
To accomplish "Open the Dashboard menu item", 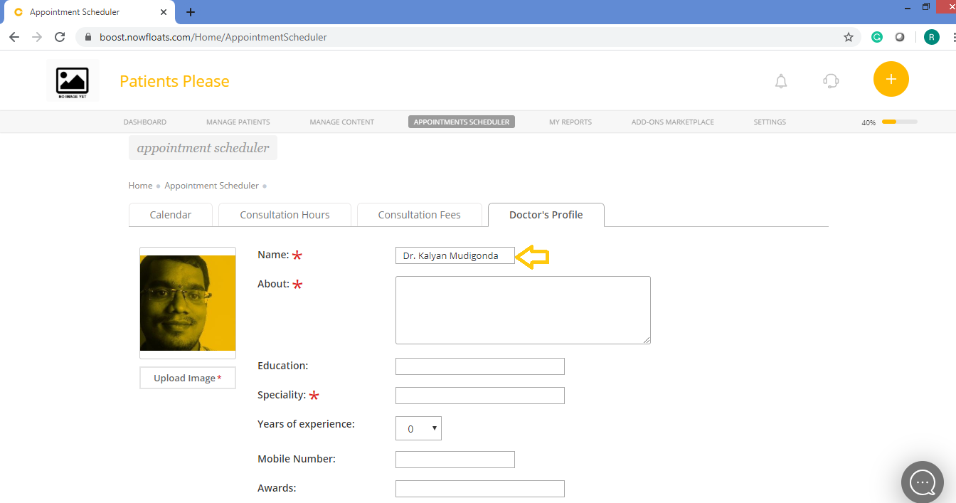I will click(x=145, y=122).
